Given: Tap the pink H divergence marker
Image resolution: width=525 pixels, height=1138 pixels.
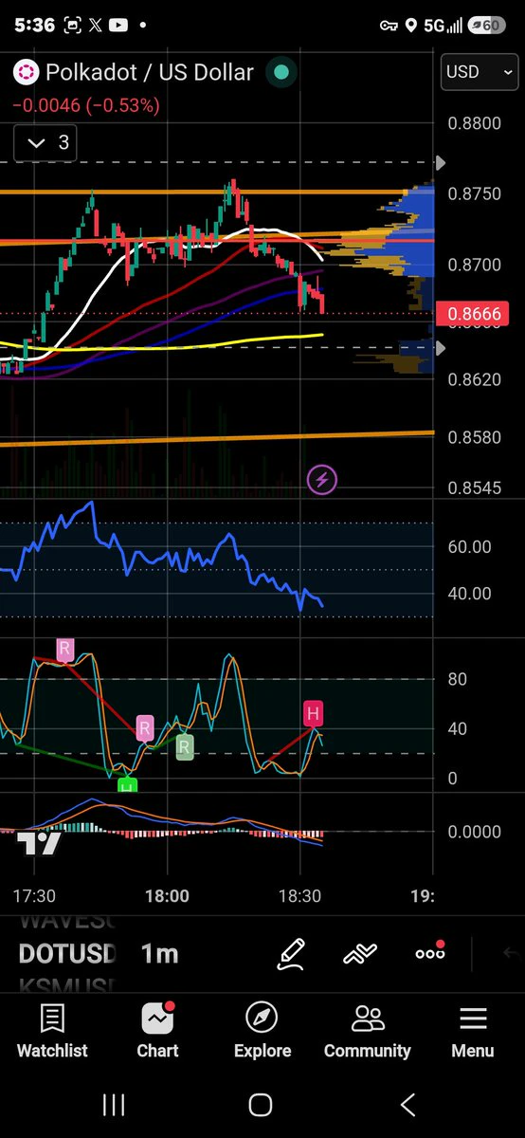Looking at the screenshot, I should (x=313, y=713).
